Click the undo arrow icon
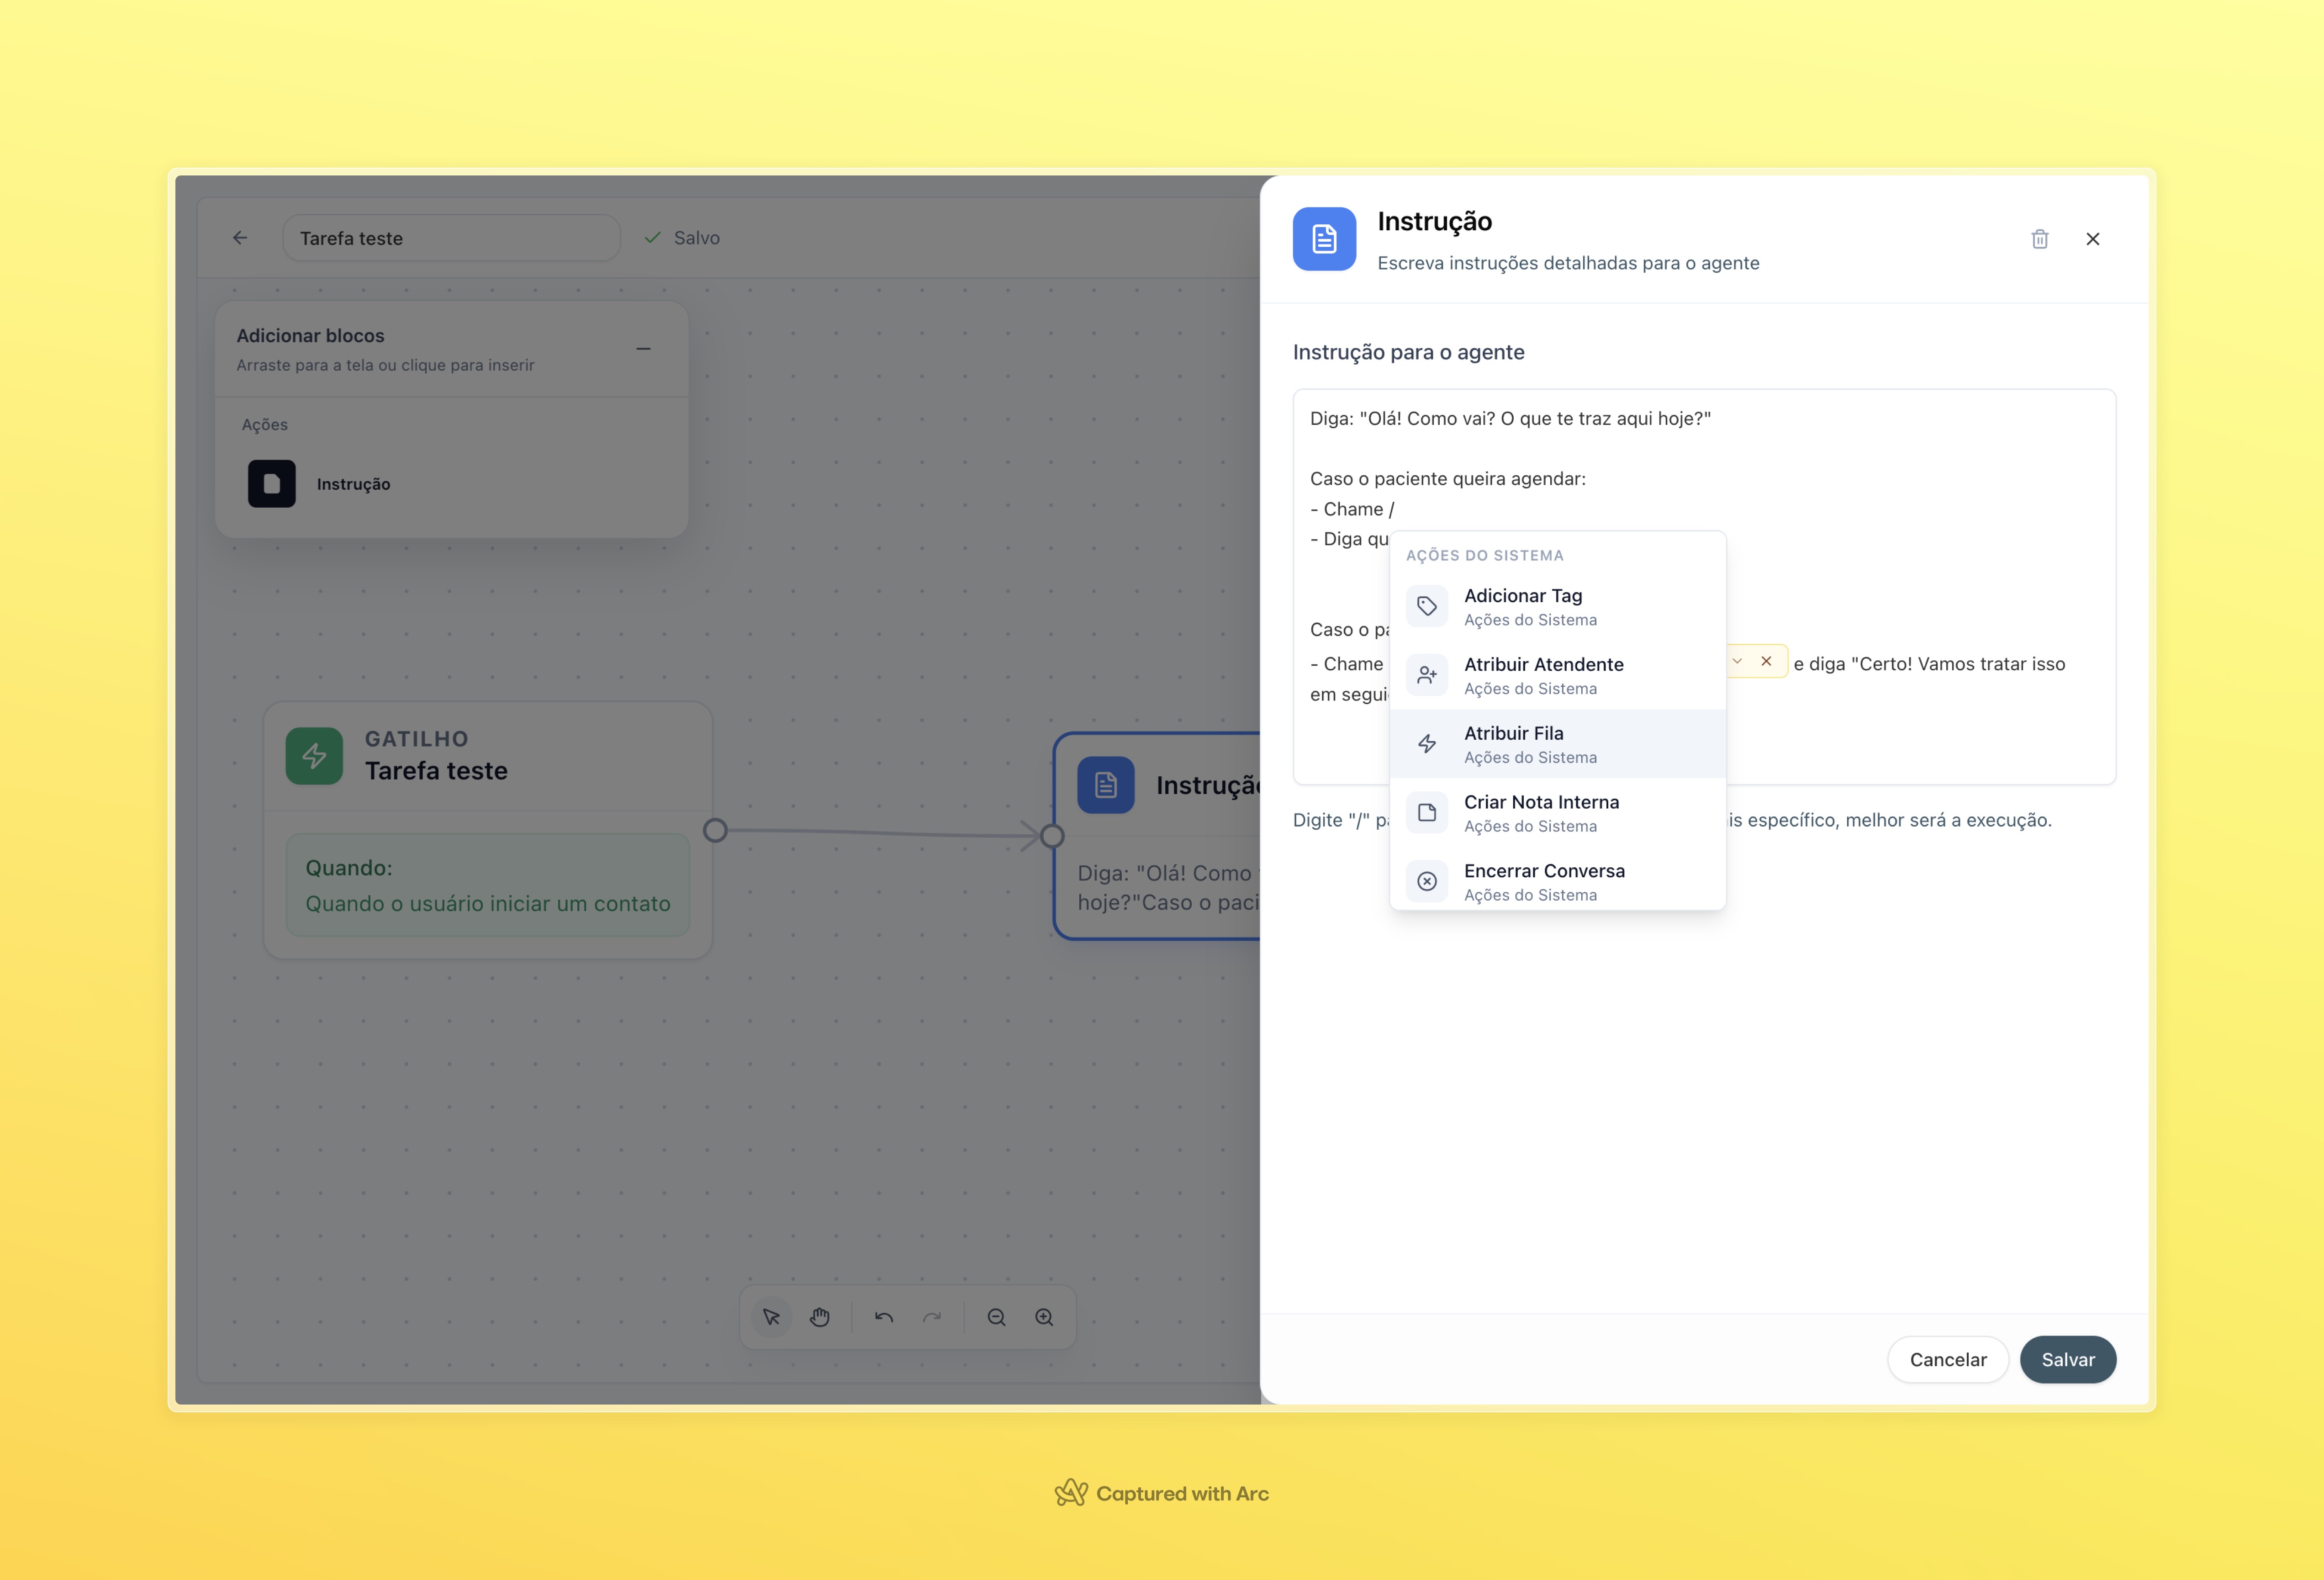 coord(883,1317)
